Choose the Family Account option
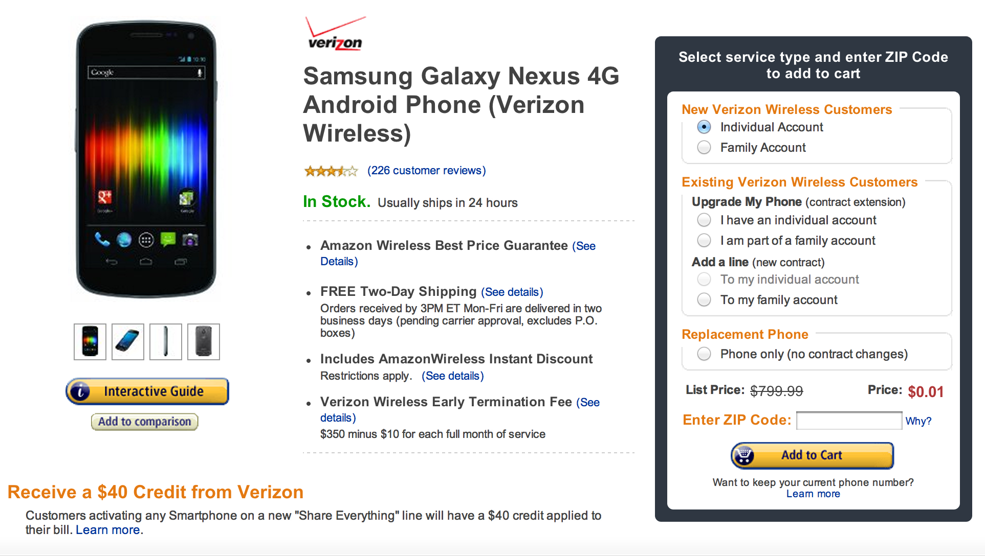 pyautogui.click(x=704, y=148)
